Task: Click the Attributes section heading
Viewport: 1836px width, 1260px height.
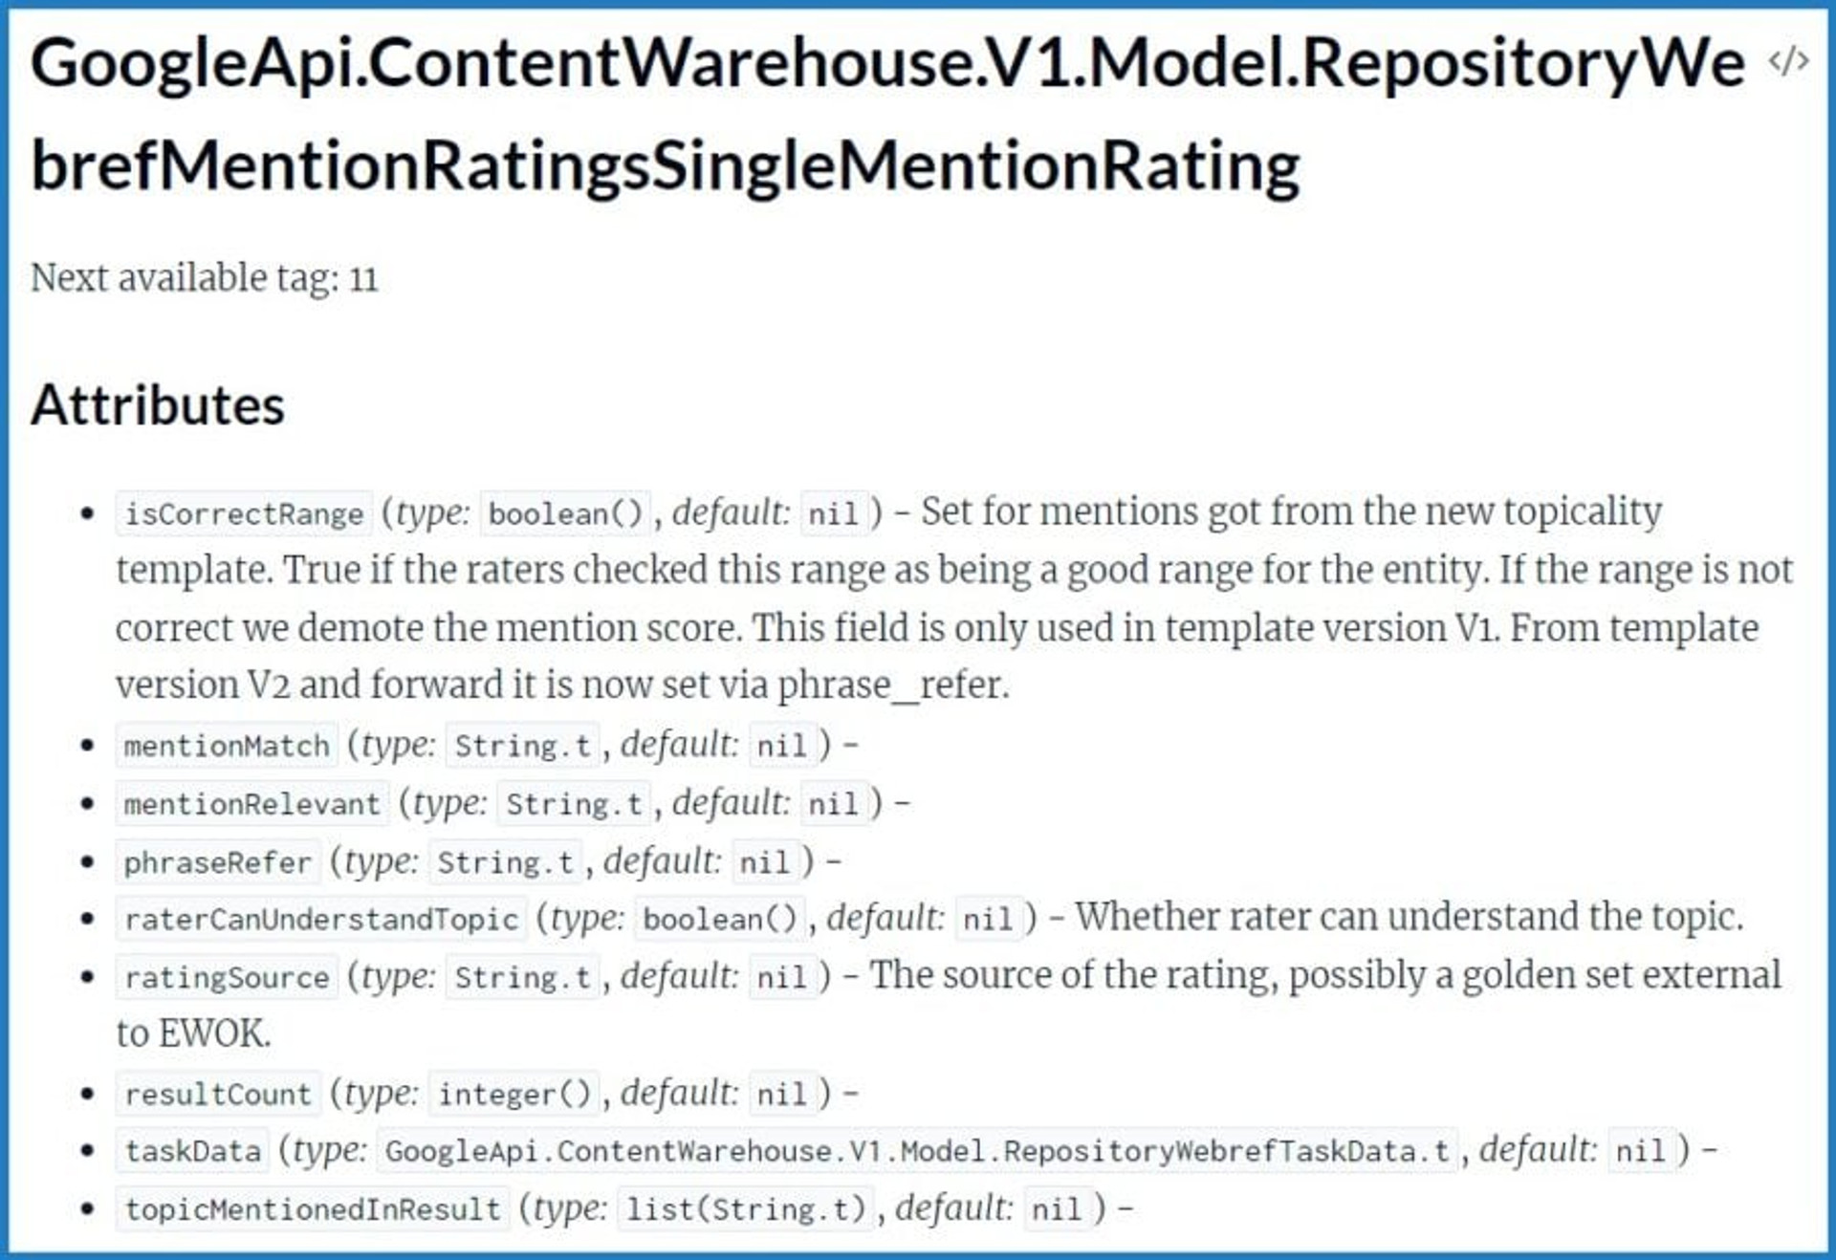Action: click(x=158, y=405)
